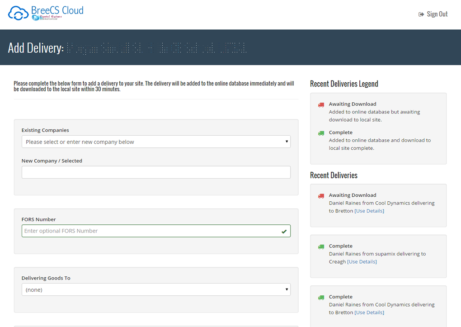
Task: Focus the New Company / Selected text field
Action: coord(156,172)
